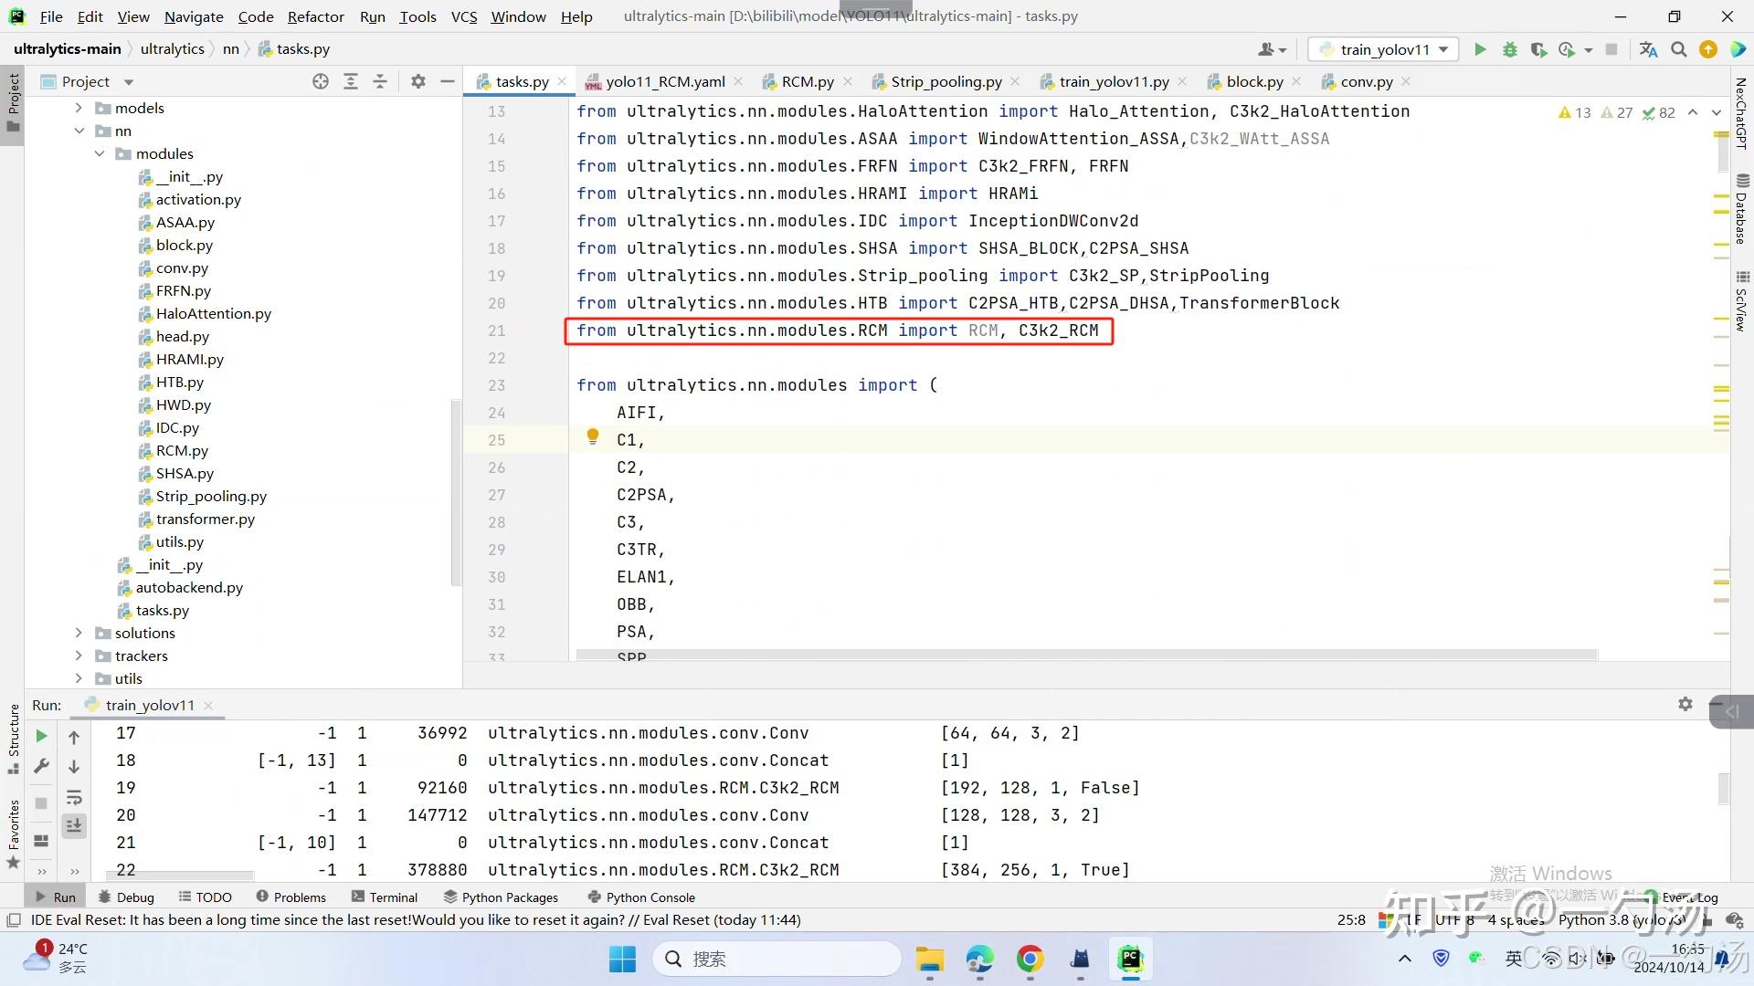Collapse the modules folder
This screenshot has width=1754, height=986.
[x=100, y=153]
